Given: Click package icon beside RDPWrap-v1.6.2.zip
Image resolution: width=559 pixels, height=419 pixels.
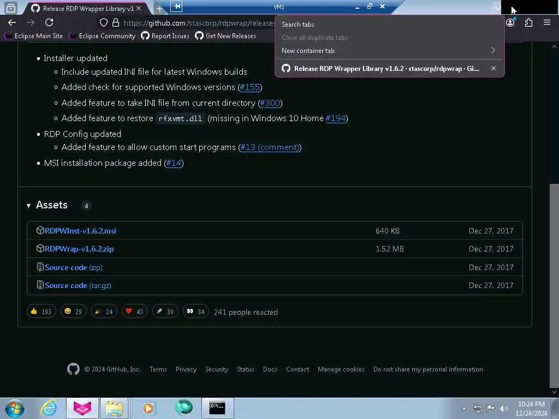Looking at the screenshot, I should click(x=40, y=248).
